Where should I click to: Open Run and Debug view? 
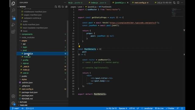click(x=13, y=24)
